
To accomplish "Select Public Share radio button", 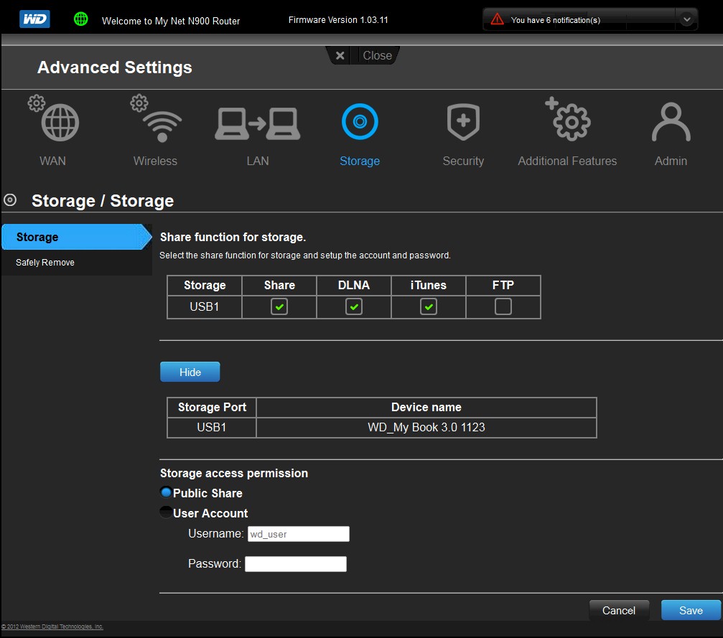I will (166, 492).
